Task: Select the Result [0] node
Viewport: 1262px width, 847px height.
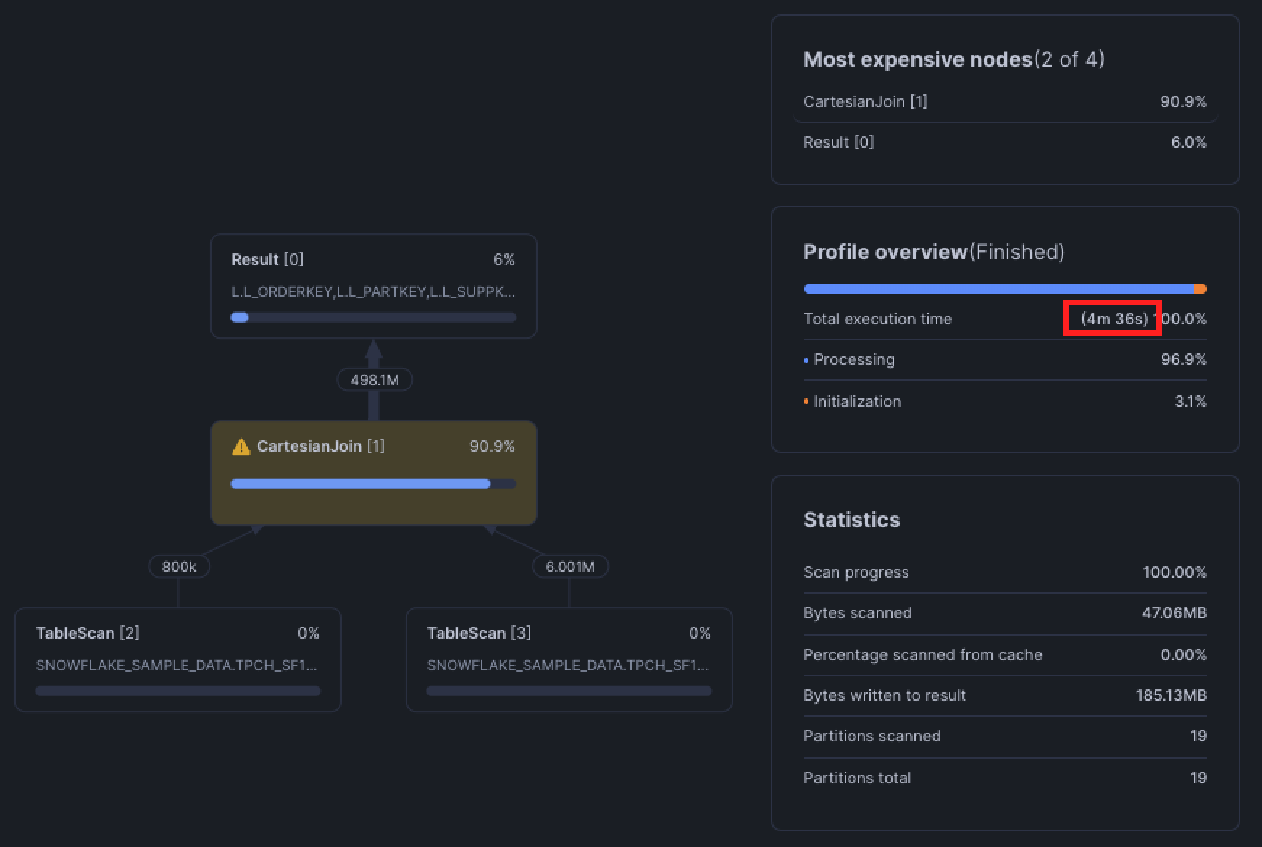Action: coord(373,286)
